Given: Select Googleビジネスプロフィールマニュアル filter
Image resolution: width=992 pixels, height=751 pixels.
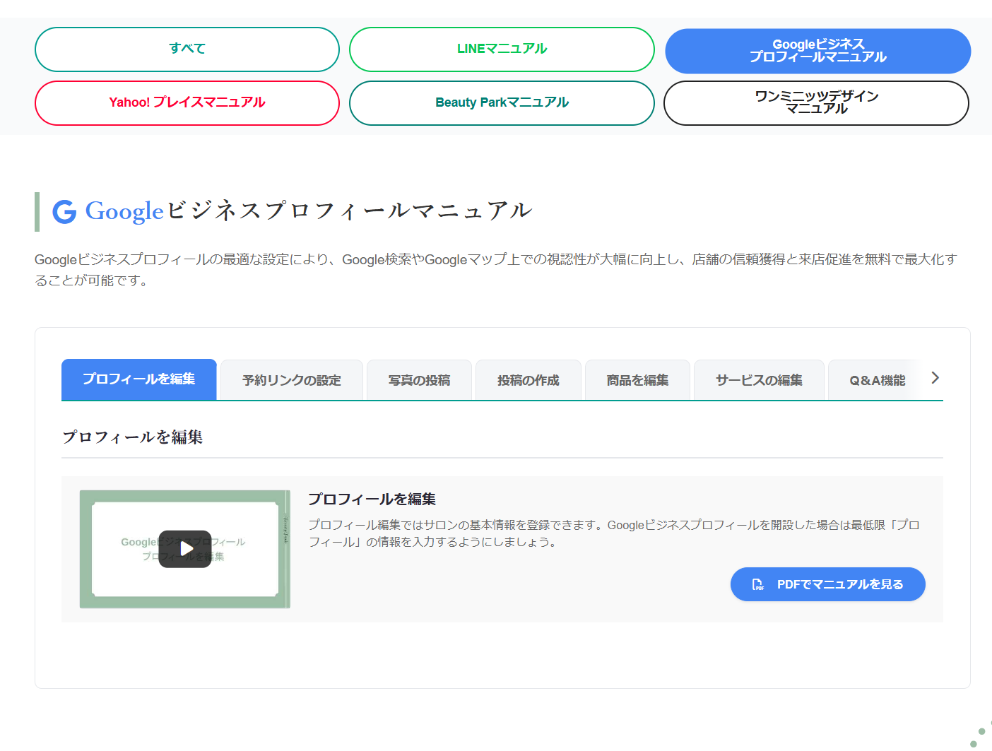Looking at the screenshot, I should [x=818, y=51].
